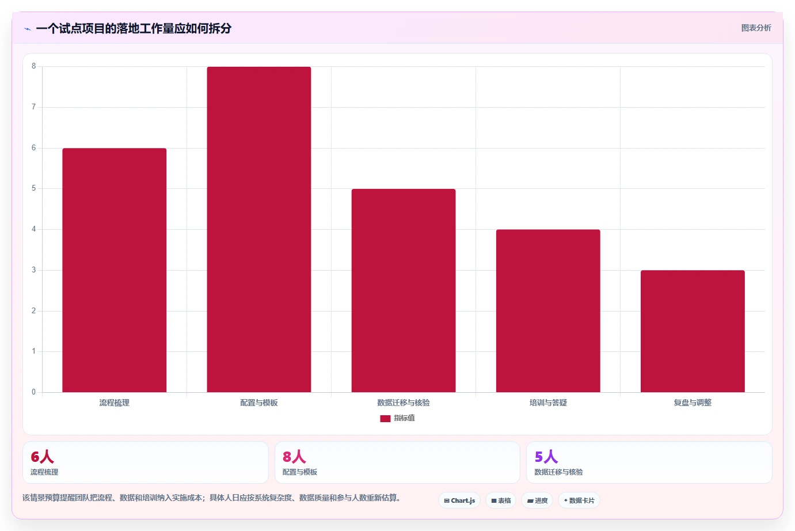Image resolution: width=795 pixels, height=531 pixels.
Task: Click the 进度 tag chip
Action: [x=537, y=500]
